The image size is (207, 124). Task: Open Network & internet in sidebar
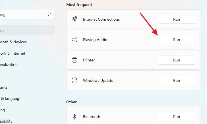(13, 53)
